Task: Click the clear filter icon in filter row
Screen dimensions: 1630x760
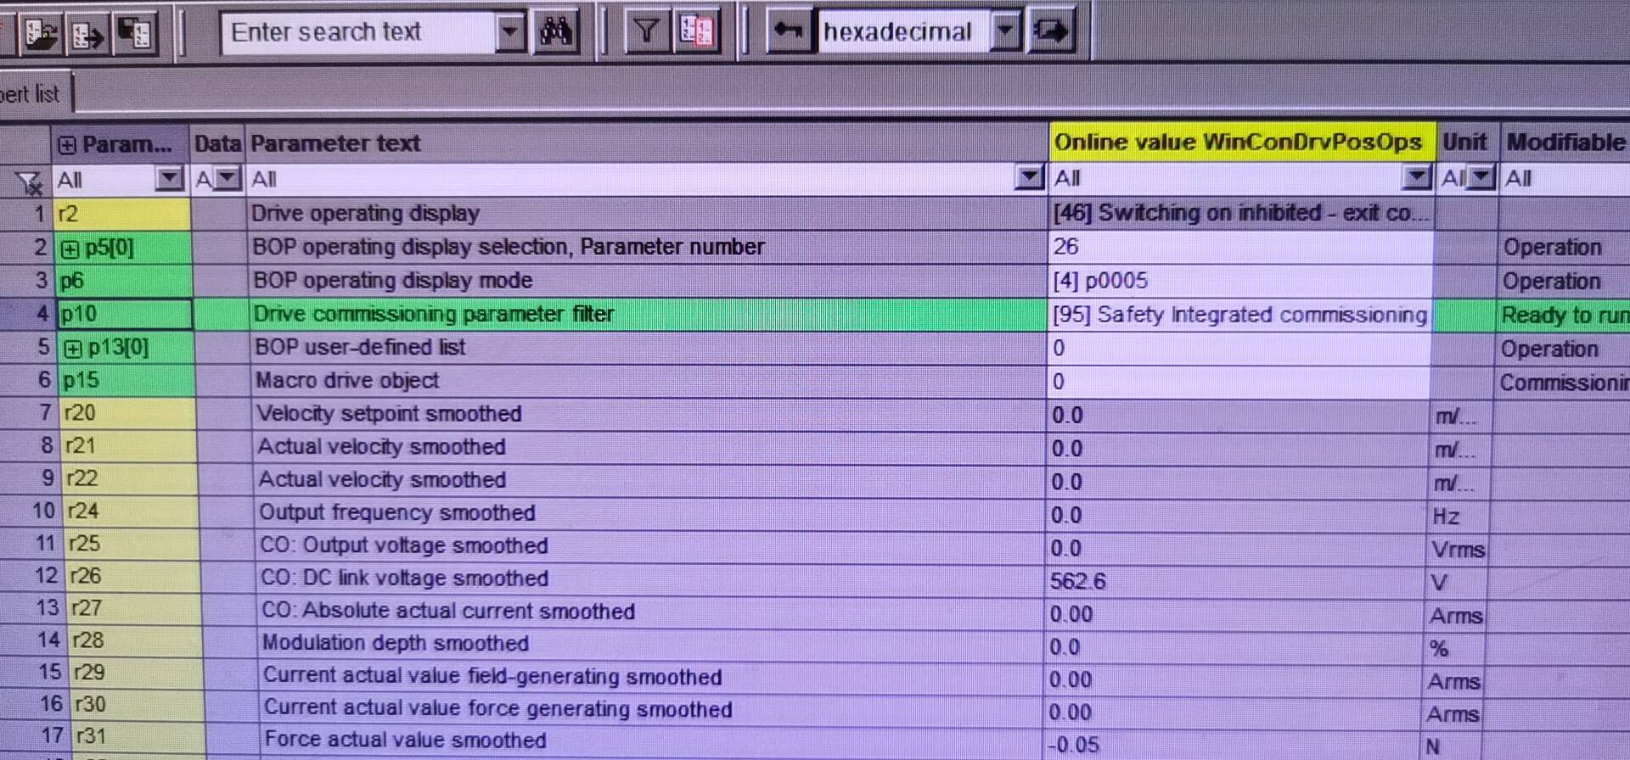Action: click(29, 181)
